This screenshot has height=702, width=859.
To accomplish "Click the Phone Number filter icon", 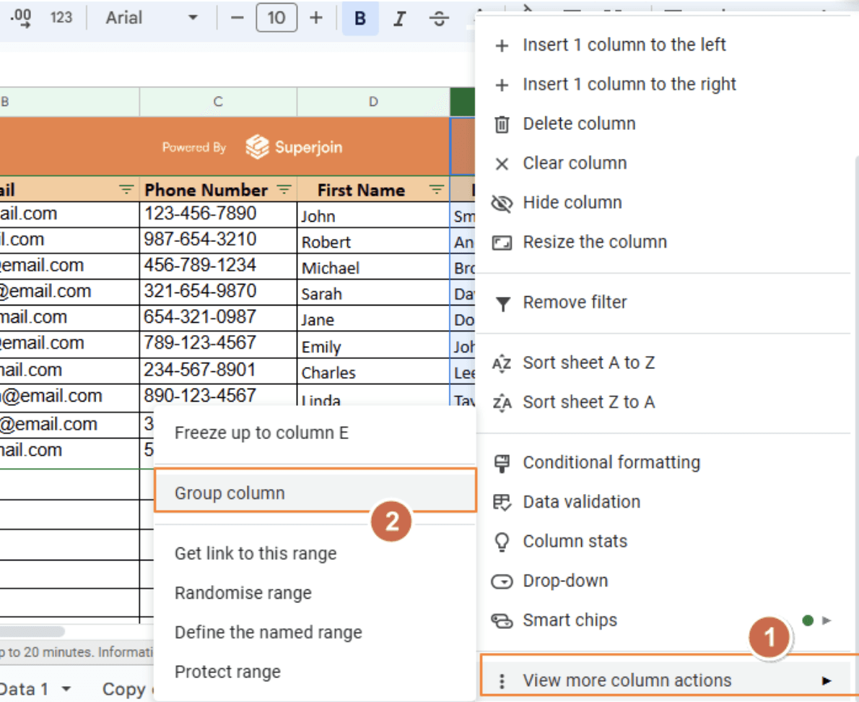I will click(x=284, y=190).
